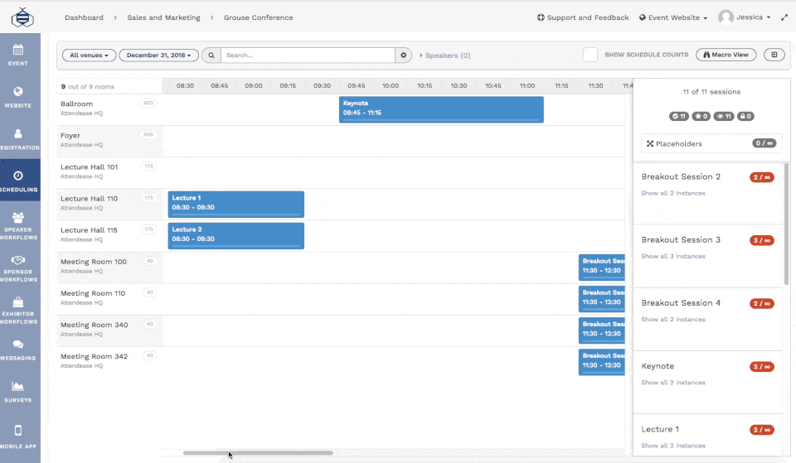This screenshot has height=463, width=796.
Task: Click the '11 of 11 sessions' label
Action: pos(711,92)
